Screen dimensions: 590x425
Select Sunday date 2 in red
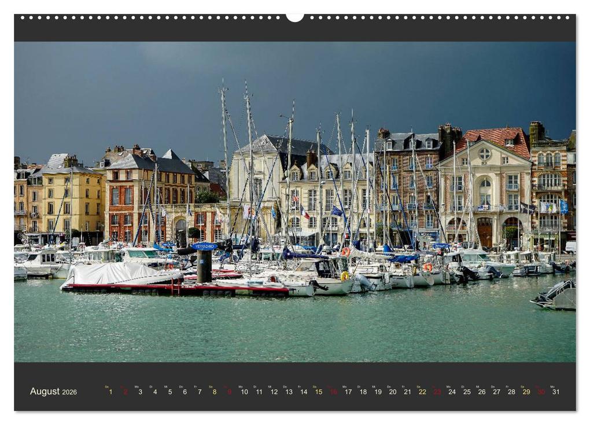point(126,392)
